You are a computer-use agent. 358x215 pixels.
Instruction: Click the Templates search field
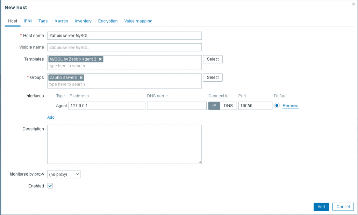tap(124, 66)
